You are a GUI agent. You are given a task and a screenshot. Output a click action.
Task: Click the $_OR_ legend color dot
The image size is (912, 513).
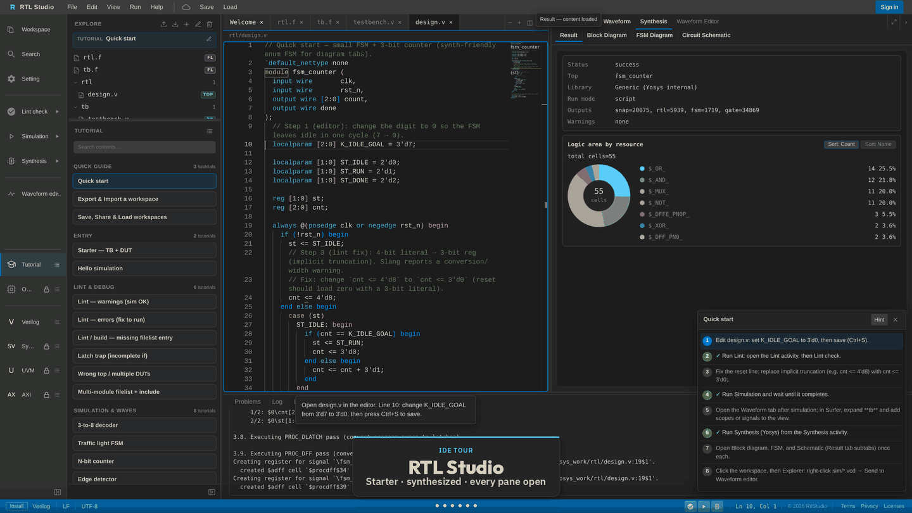pyautogui.click(x=642, y=169)
